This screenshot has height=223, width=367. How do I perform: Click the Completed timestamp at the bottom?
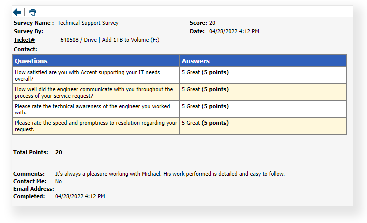tap(80, 196)
